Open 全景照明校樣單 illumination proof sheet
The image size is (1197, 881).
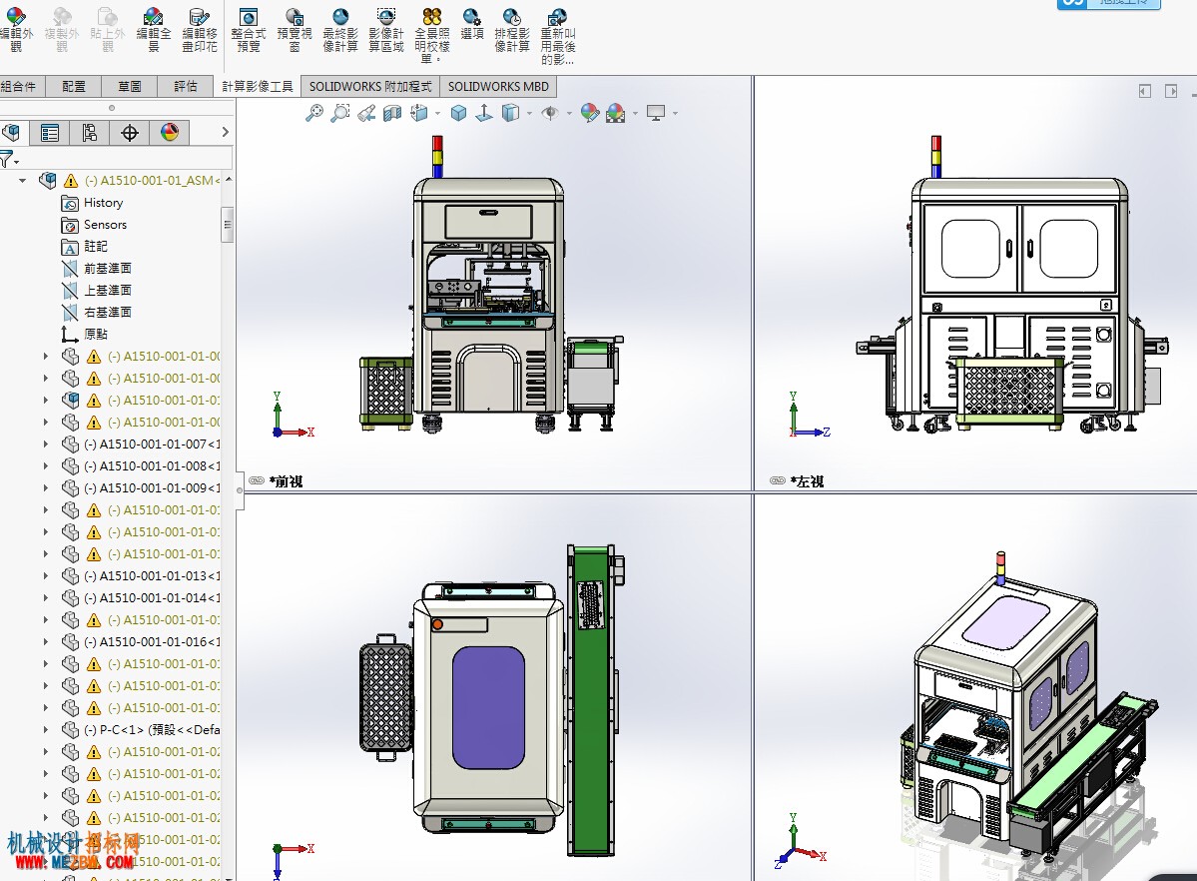(x=432, y=35)
